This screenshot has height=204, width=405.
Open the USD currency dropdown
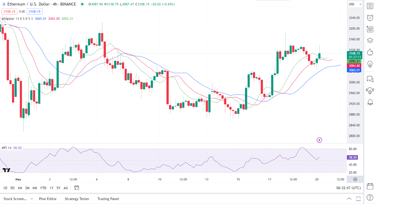(x=355, y=4)
